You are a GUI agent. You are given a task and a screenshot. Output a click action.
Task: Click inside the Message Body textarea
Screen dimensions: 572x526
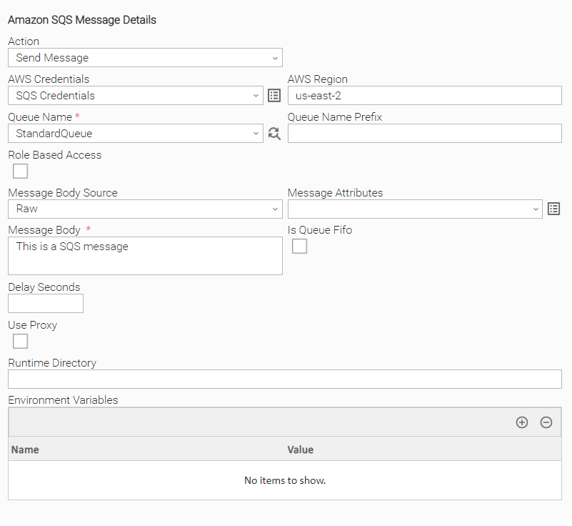click(x=145, y=256)
